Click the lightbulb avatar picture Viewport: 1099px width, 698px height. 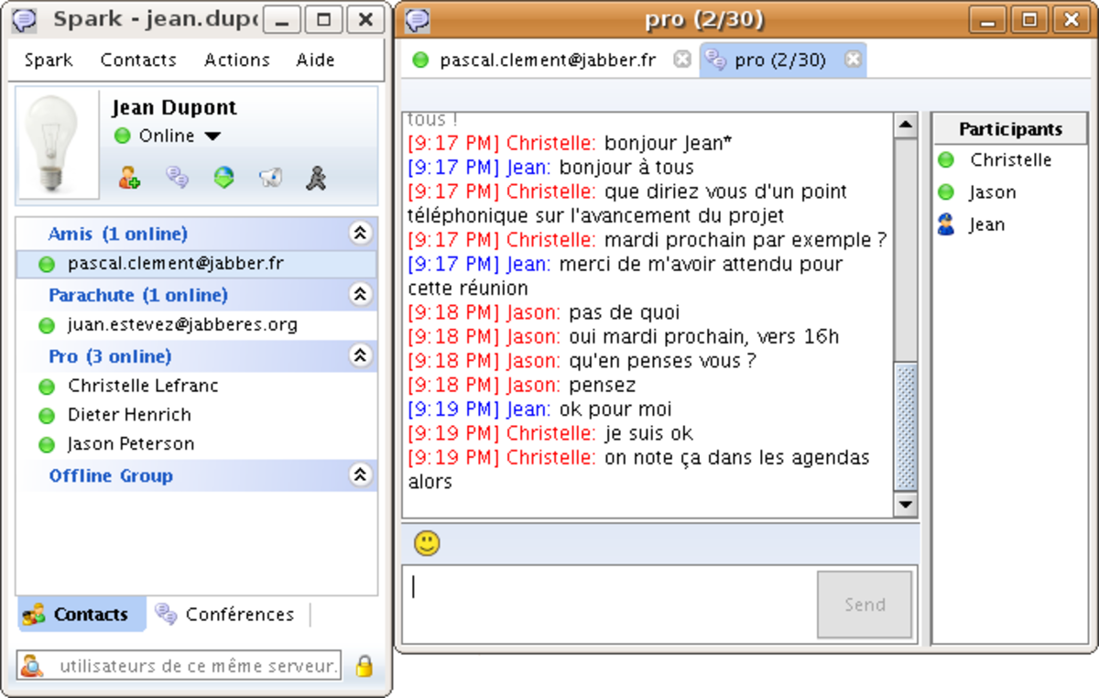[60, 145]
